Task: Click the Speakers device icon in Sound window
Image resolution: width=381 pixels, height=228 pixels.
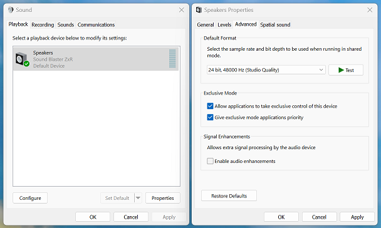Action: (23, 59)
